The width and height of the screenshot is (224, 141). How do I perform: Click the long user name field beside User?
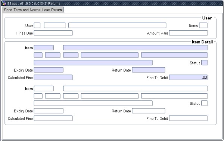[117, 25]
